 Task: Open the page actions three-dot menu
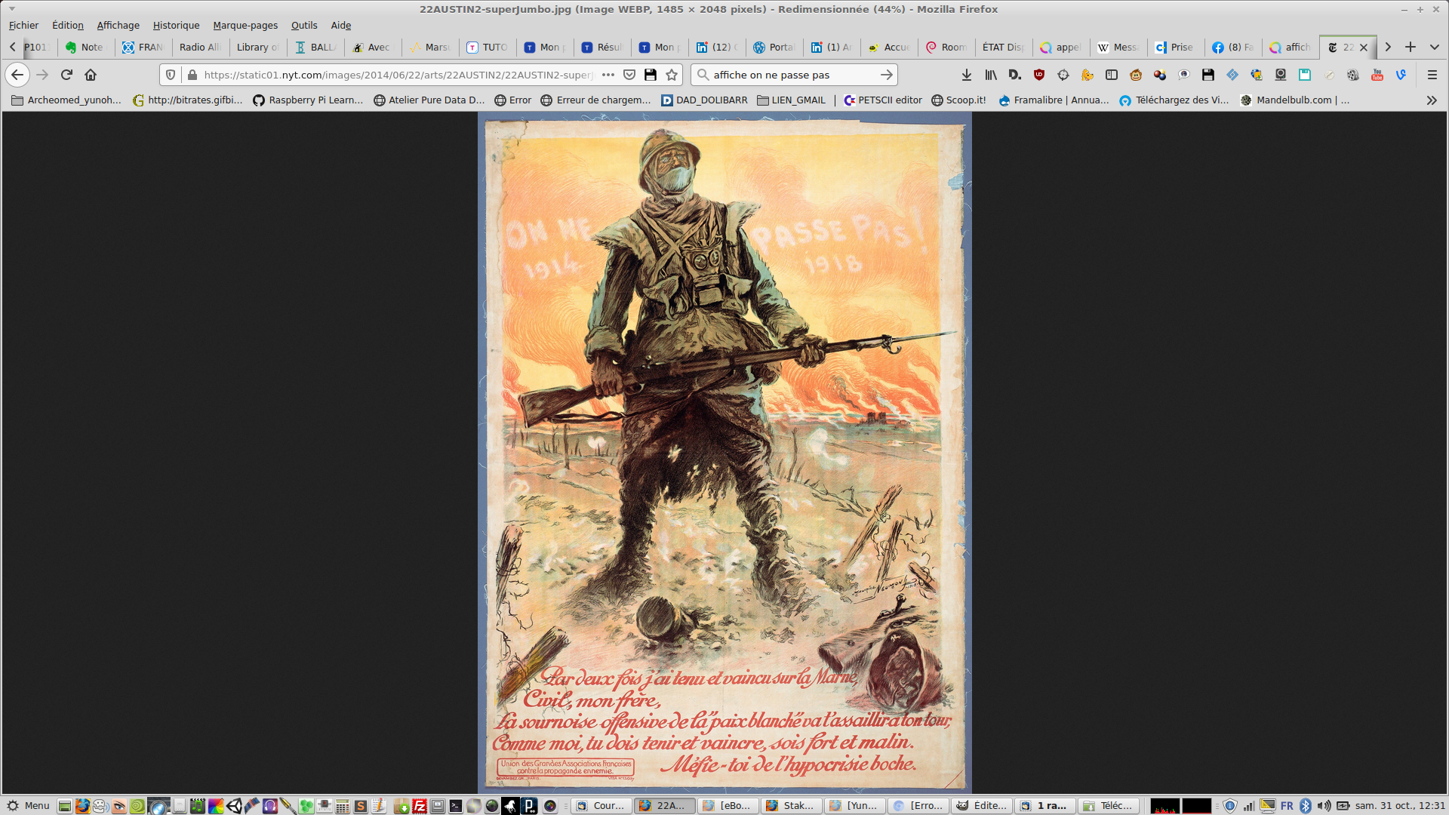608,75
